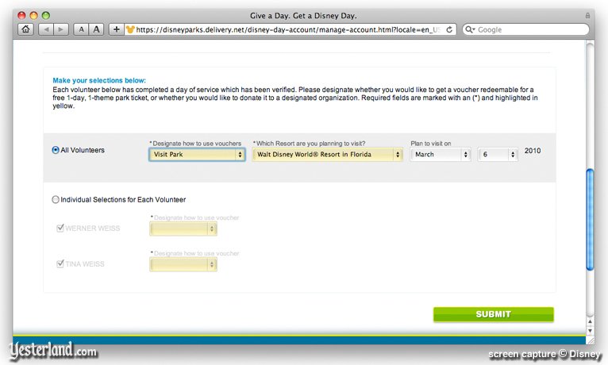Reload page with the refresh icon

coord(449,29)
